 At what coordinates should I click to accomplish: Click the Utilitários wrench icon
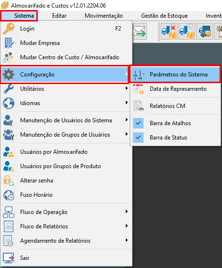(x=9, y=89)
